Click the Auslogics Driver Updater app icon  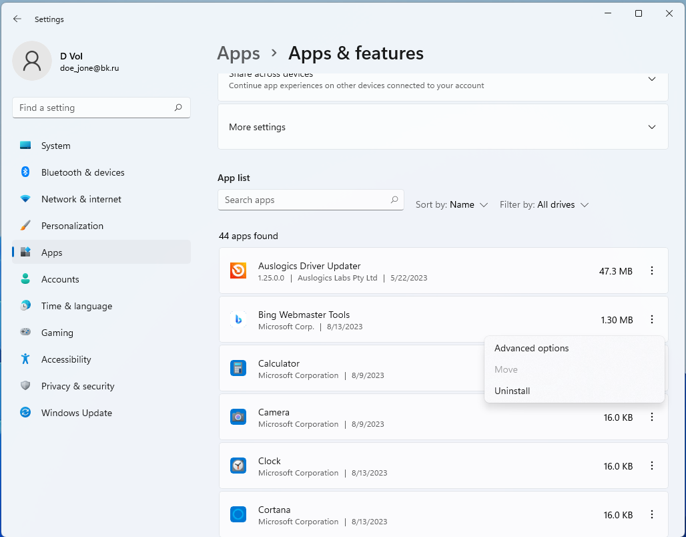point(238,271)
